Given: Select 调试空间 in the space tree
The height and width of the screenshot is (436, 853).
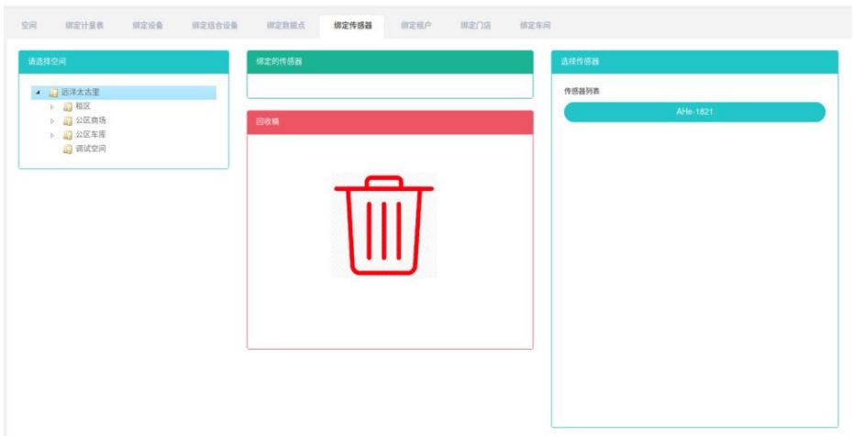Looking at the screenshot, I should 90,149.
